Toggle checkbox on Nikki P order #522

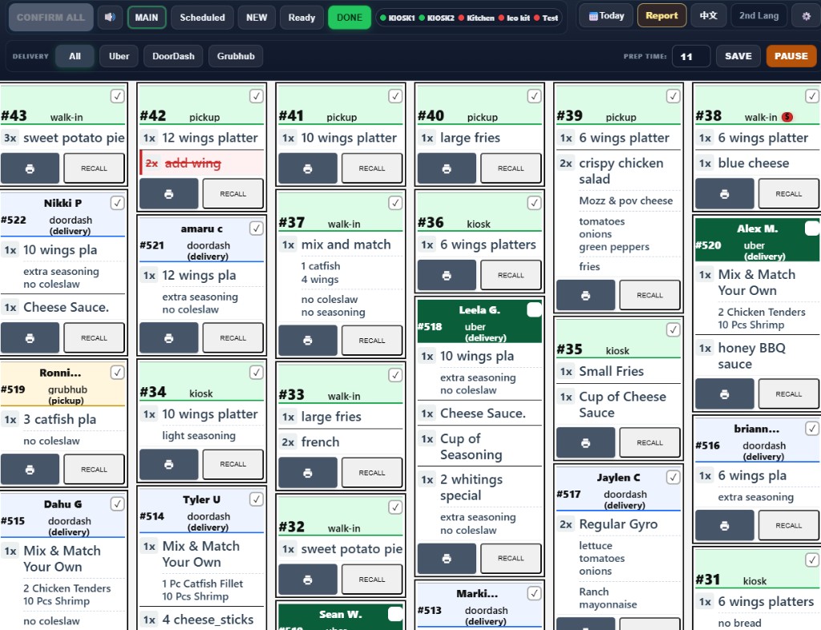click(117, 203)
